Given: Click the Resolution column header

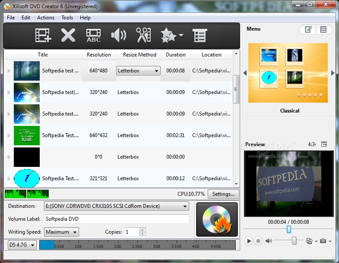Looking at the screenshot, I should (99, 55).
